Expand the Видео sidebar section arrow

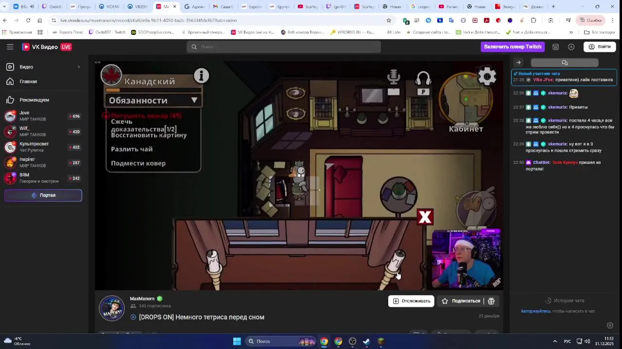point(79,67)
